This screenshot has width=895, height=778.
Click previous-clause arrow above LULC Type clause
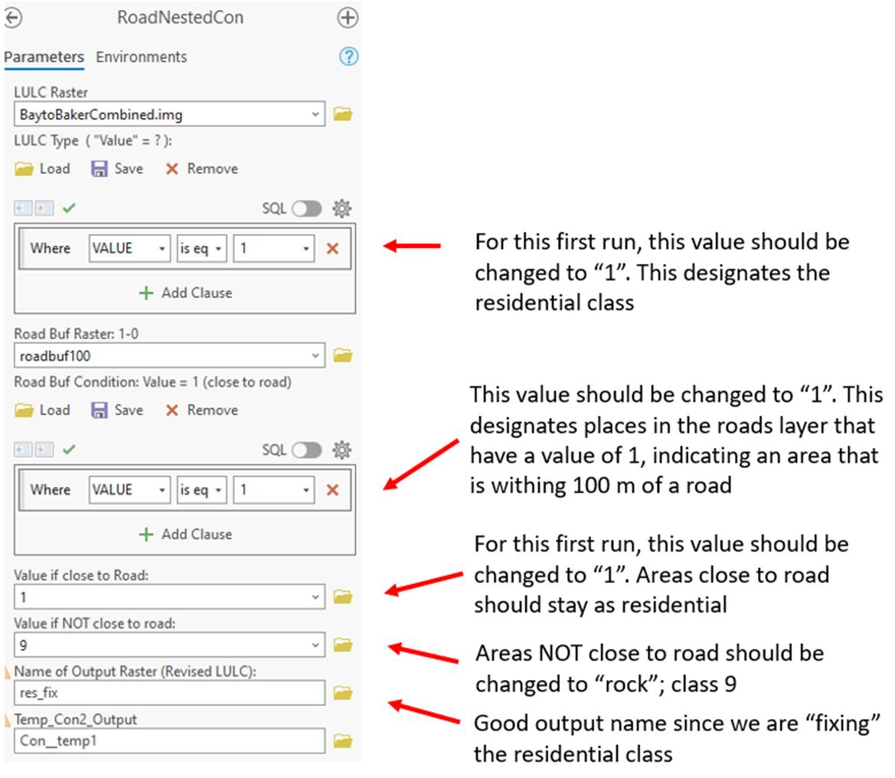[x=24, y=208]
